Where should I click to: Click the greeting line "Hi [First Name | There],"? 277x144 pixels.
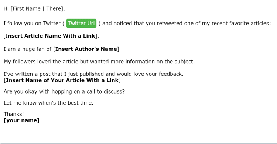click(34, 8)
